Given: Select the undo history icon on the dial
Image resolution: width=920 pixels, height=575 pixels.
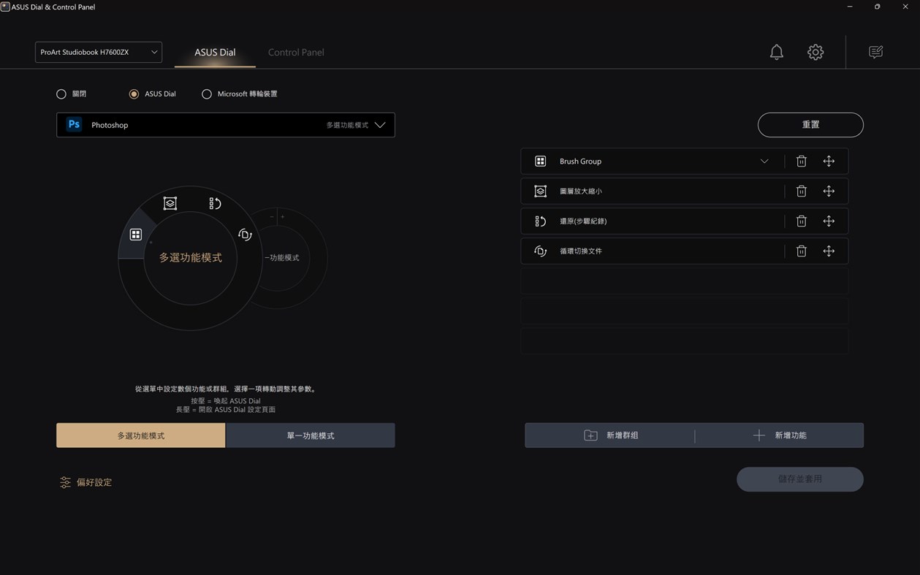Looking at the screenshot, I should [x=215, y=203].
